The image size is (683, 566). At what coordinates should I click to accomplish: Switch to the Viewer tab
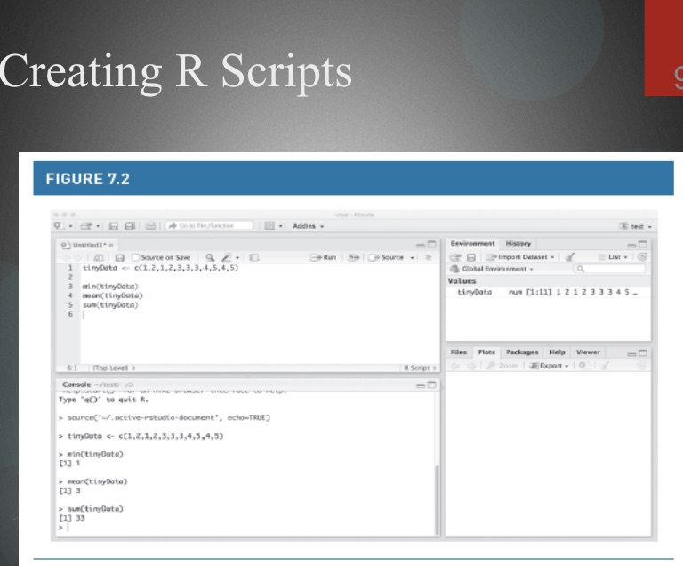tap(588, 352)
